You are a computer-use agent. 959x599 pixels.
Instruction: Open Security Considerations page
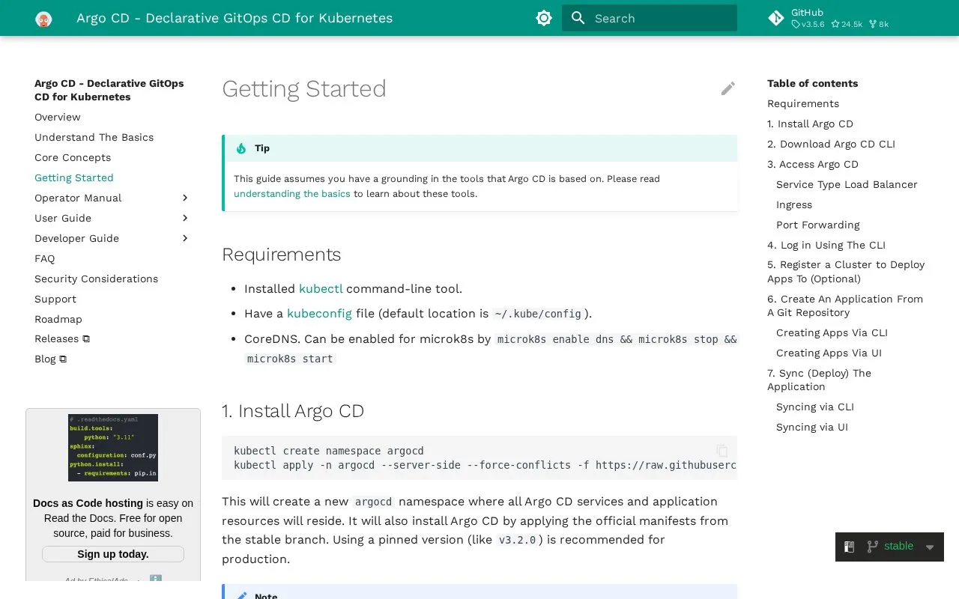click(96, 279)
